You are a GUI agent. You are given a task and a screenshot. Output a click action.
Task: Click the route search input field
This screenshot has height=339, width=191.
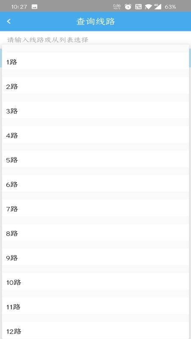pyautogui.click(x=95, y=40)
